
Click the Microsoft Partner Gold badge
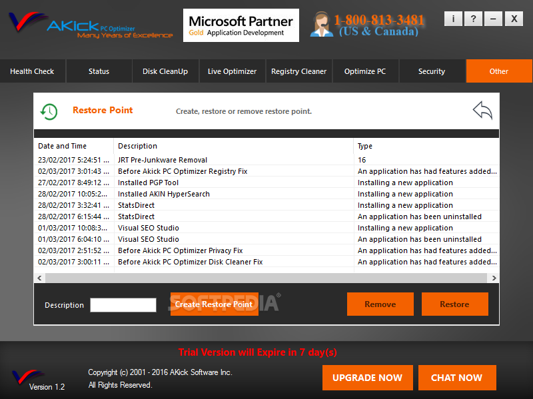click(x=241, y=25)
